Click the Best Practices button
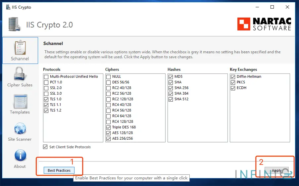 pos(59,170)
